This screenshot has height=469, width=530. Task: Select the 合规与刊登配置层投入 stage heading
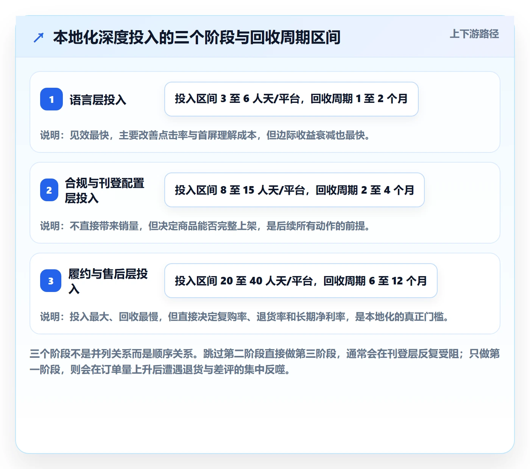click(x=105, y=190)
